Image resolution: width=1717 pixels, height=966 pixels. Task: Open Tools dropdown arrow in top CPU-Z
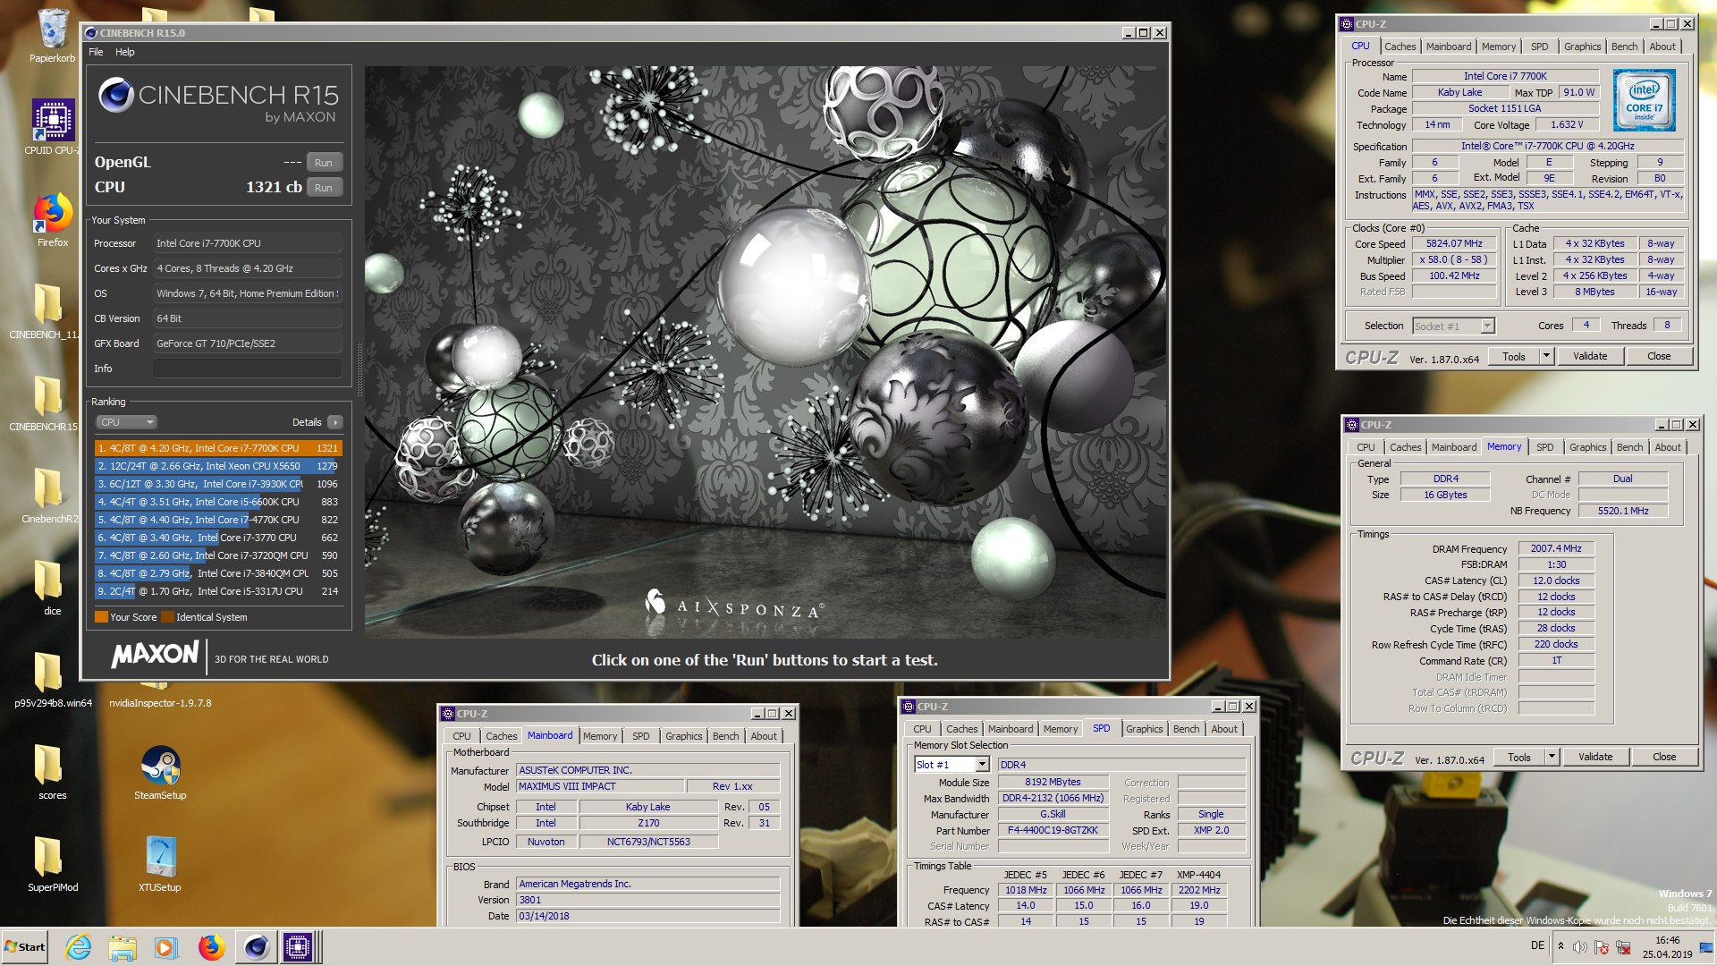click(1546, 356)
